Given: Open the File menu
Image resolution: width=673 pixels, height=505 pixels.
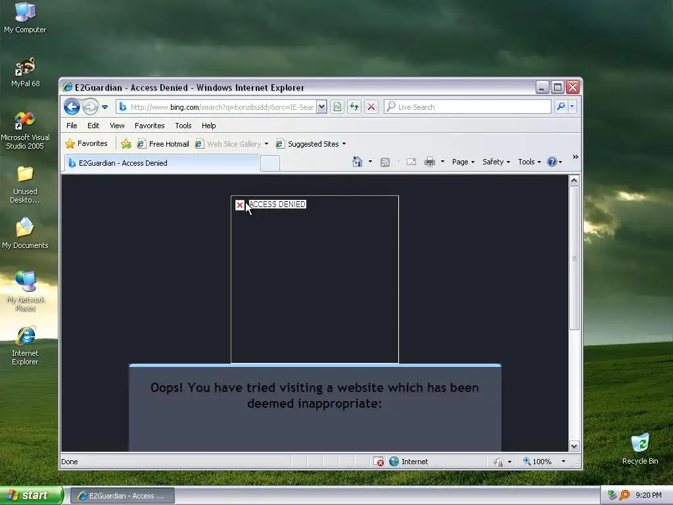Looking at the screenshot, I should pos(72,126).
